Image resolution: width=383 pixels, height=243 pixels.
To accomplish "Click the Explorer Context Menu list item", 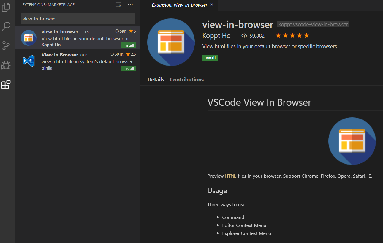I will click(246, 233).
